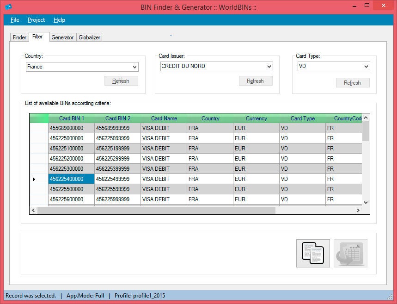Click Refresh button under Card Type
This screenshot has height=304, width=397.
(x=352, y=83)
